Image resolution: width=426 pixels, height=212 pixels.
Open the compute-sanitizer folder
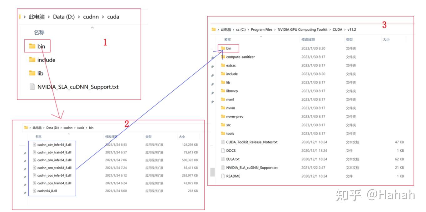(240, 57)
